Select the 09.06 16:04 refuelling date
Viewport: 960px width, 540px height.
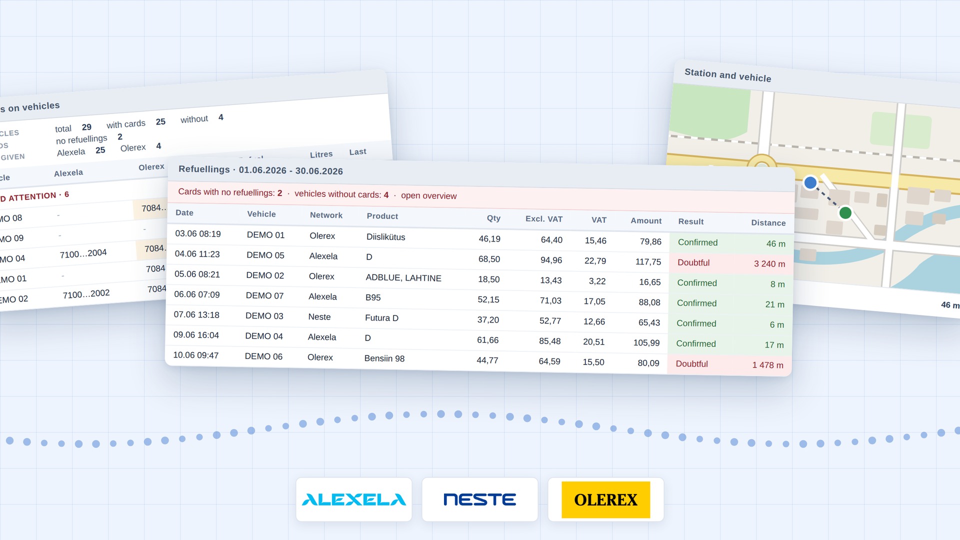coord(196,335)
